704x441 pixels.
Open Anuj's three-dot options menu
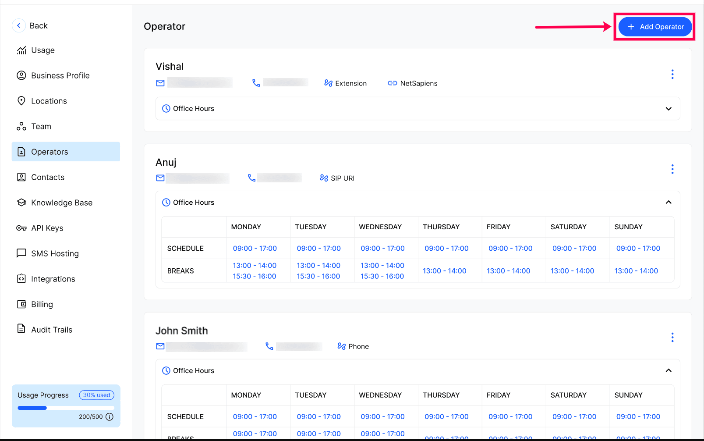click(x=672, y=169)
